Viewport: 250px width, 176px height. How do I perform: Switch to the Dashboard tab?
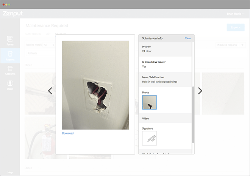tap(33, 34)
